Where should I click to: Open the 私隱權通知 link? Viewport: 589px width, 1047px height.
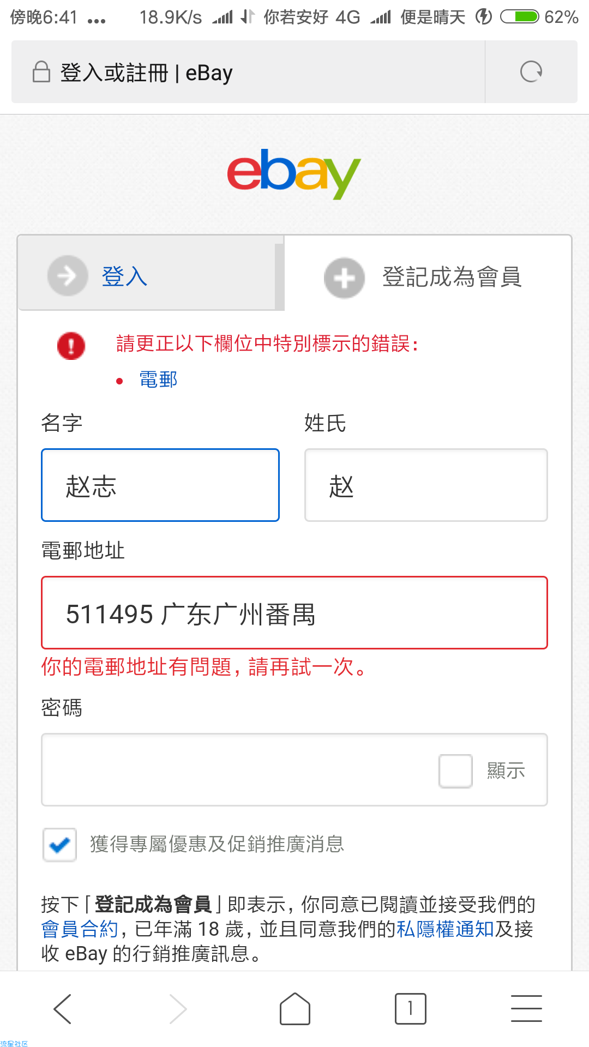(445, 929)
